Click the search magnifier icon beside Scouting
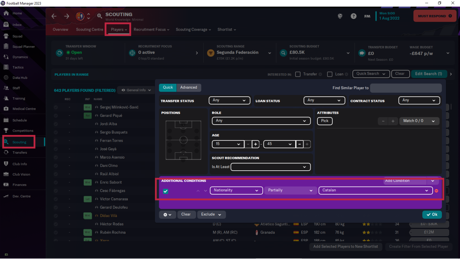 (99, 16)
